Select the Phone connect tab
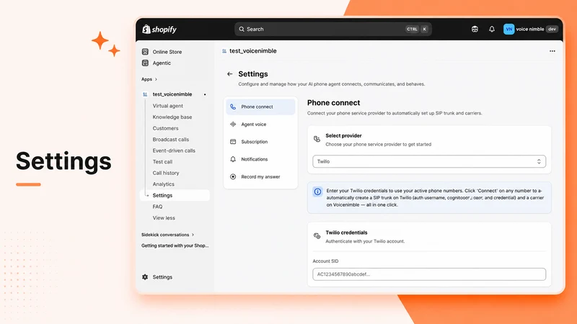This screenshot has height=324, width=577. tap(260, 107)
